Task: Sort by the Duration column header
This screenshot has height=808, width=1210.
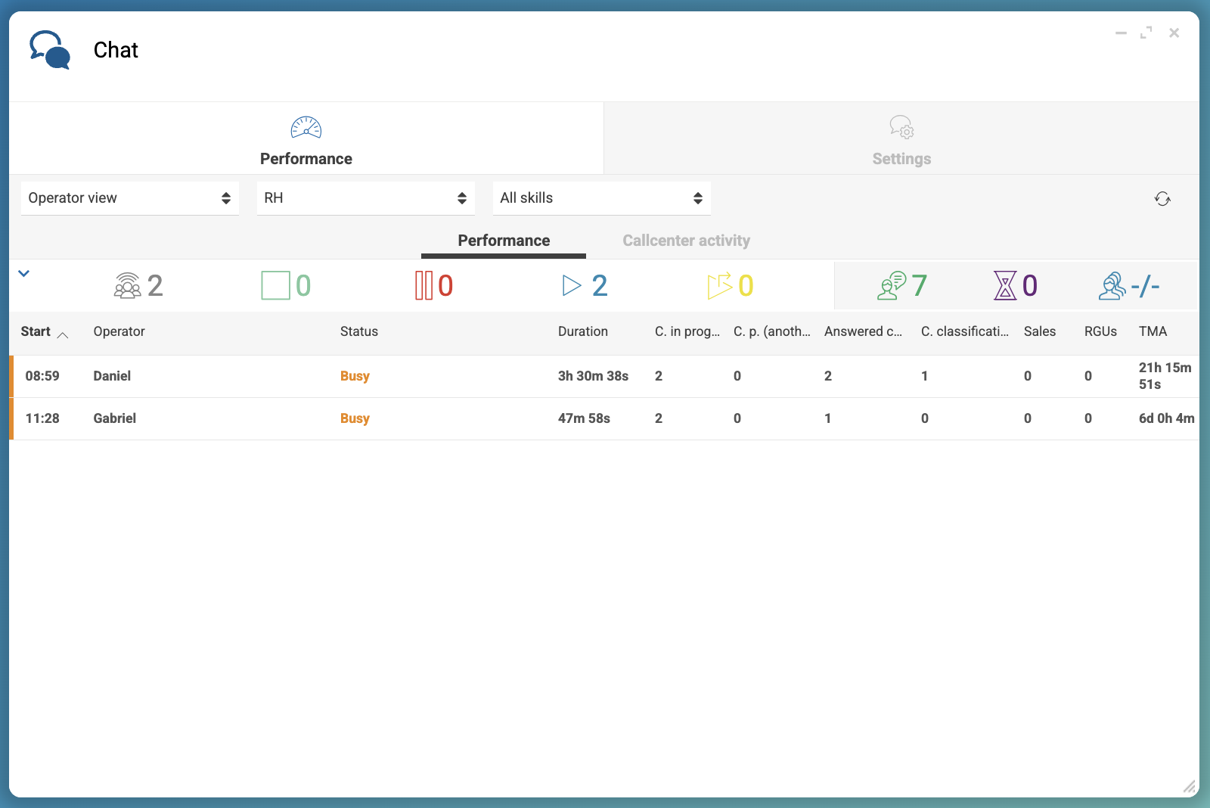Action: point(583,331)
